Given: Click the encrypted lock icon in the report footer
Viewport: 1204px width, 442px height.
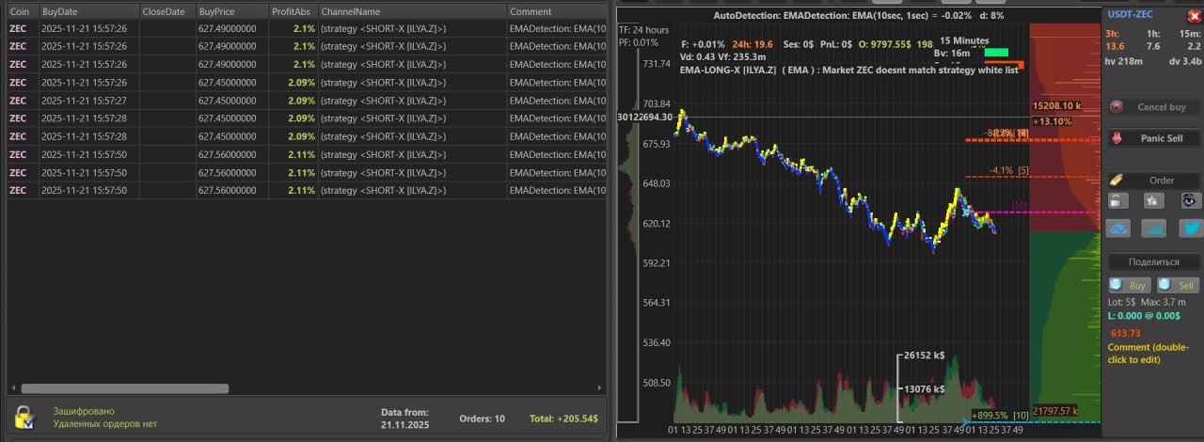Looking at the screenshot, I should [x=24, y=417].
